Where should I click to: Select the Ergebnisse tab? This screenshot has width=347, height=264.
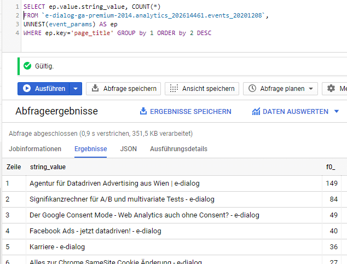(x=90, y=149)
